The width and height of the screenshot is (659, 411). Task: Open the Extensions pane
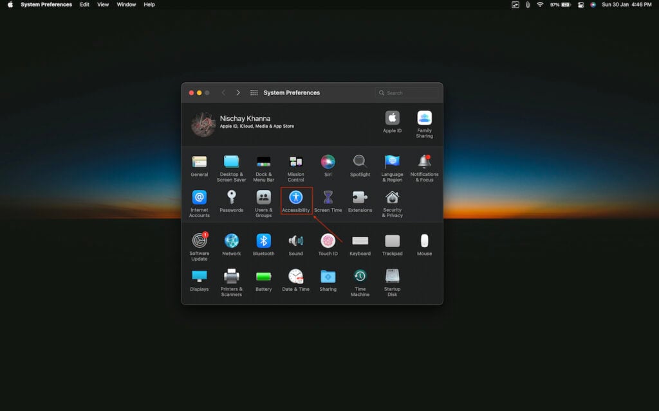point(360,202)
